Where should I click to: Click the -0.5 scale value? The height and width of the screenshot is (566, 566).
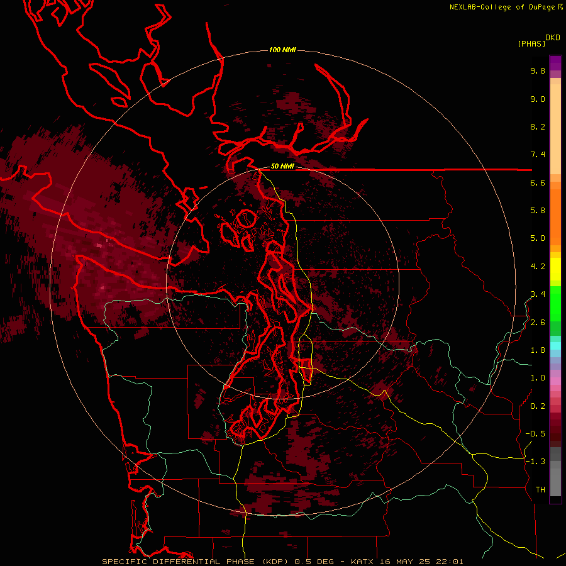[535, 434]
